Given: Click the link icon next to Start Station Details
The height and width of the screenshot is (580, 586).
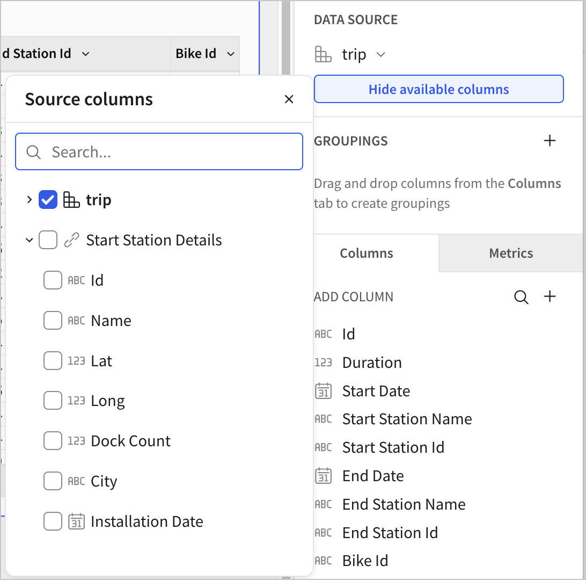Looking at the screenshot, I should [71, 240].
